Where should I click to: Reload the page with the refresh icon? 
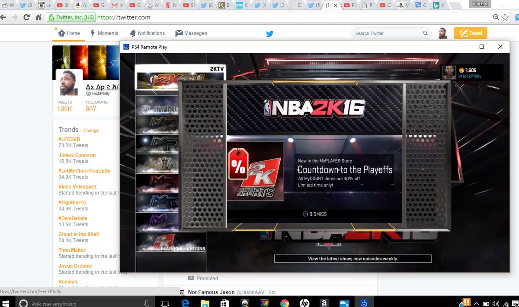[x=27, y=18]
